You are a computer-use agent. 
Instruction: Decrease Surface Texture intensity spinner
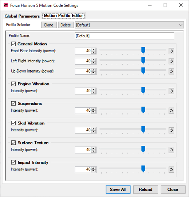[x=93, y=151]
